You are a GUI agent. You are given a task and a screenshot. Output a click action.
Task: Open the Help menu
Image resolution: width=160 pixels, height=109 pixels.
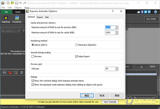[x=26, y=7]
